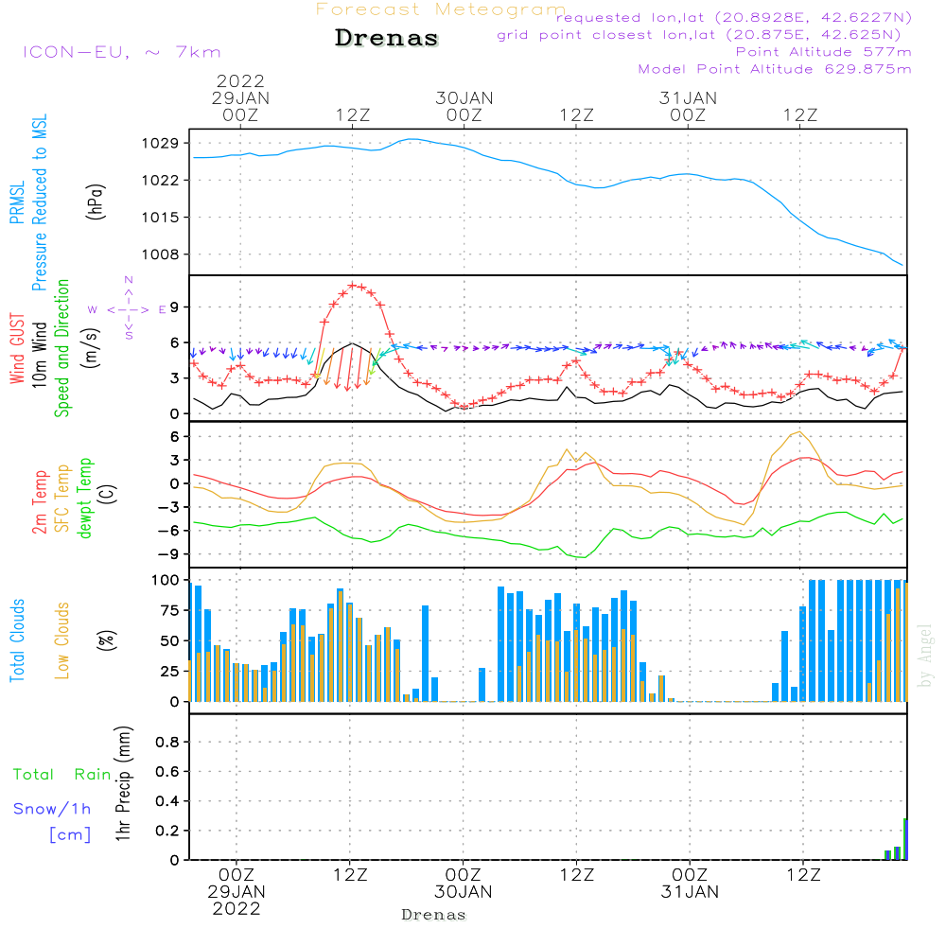Click the top '29JAN 00Z' time label
This screenshot has width=946, height=946.
point(240,106)
